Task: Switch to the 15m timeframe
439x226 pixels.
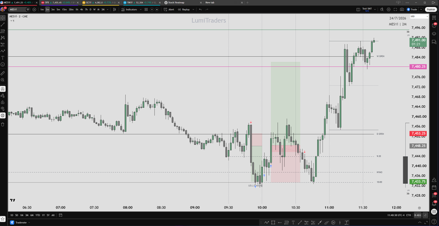Action: tap(64, 9)
